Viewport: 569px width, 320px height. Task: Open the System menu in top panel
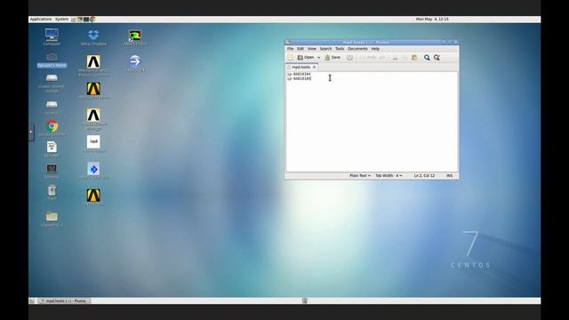tap(61, 20)
